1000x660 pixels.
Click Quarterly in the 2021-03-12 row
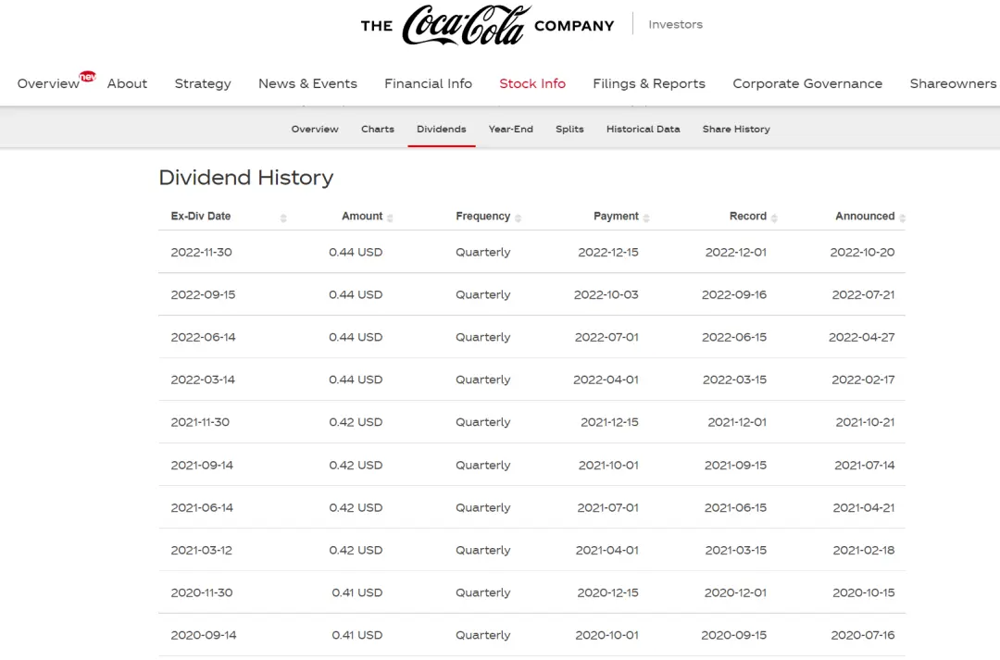[482, 550]
